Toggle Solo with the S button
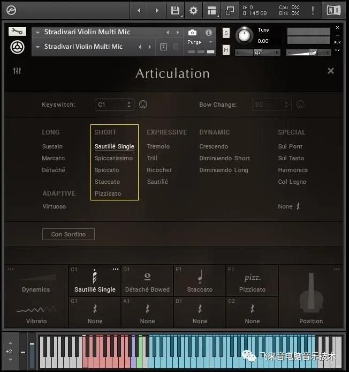 (x=226, y=33)
